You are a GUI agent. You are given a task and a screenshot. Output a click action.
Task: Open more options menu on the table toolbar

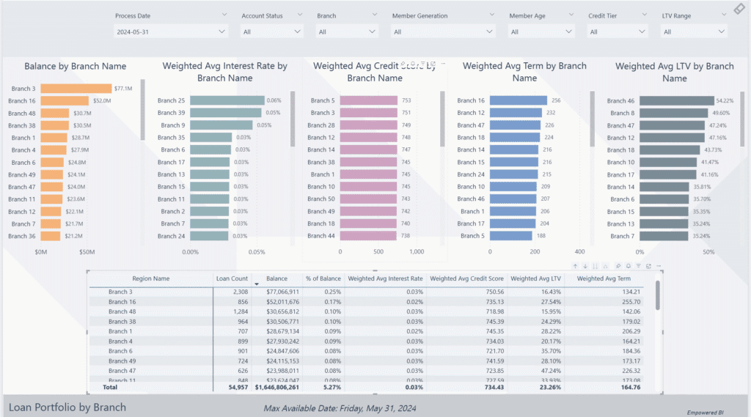tap(658, 266)
